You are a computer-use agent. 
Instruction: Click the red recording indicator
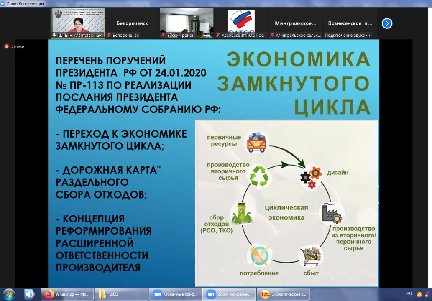7,46
